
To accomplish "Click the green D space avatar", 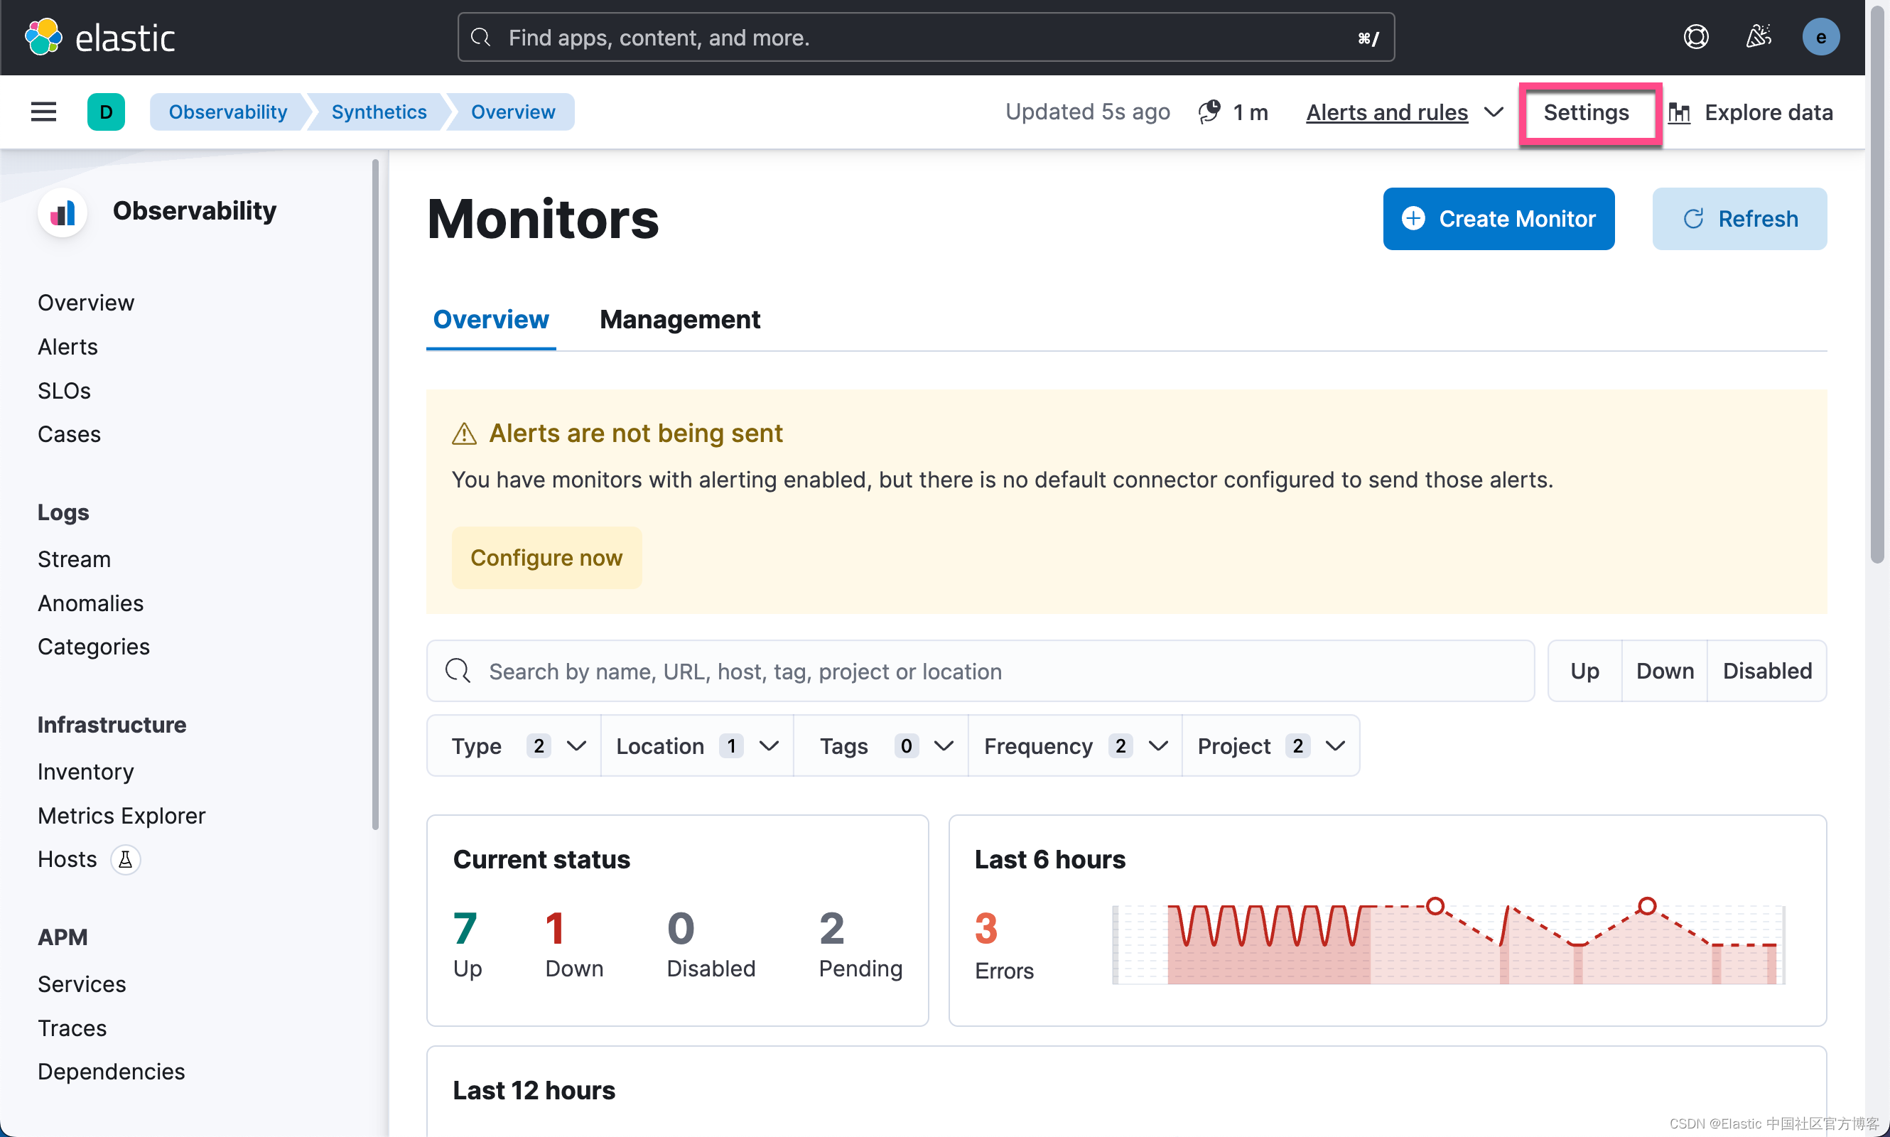I will pyautogui.click(x=106, y=112).
